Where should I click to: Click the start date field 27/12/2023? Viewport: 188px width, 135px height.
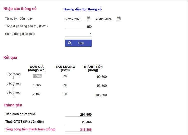[73, 19]
